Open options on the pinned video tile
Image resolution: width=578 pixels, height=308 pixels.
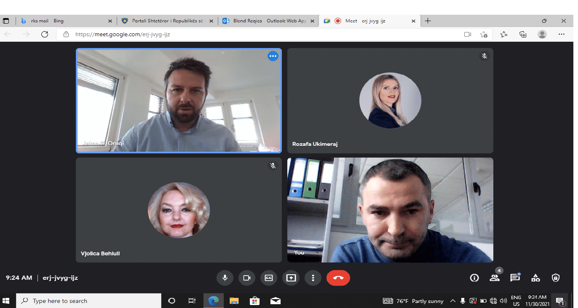[x=273, y=56]
